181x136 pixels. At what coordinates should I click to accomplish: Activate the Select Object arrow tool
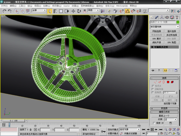(x=50, y=11)
